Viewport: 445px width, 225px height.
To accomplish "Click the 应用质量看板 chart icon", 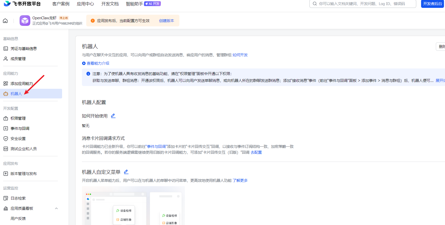I will [6, 209].
